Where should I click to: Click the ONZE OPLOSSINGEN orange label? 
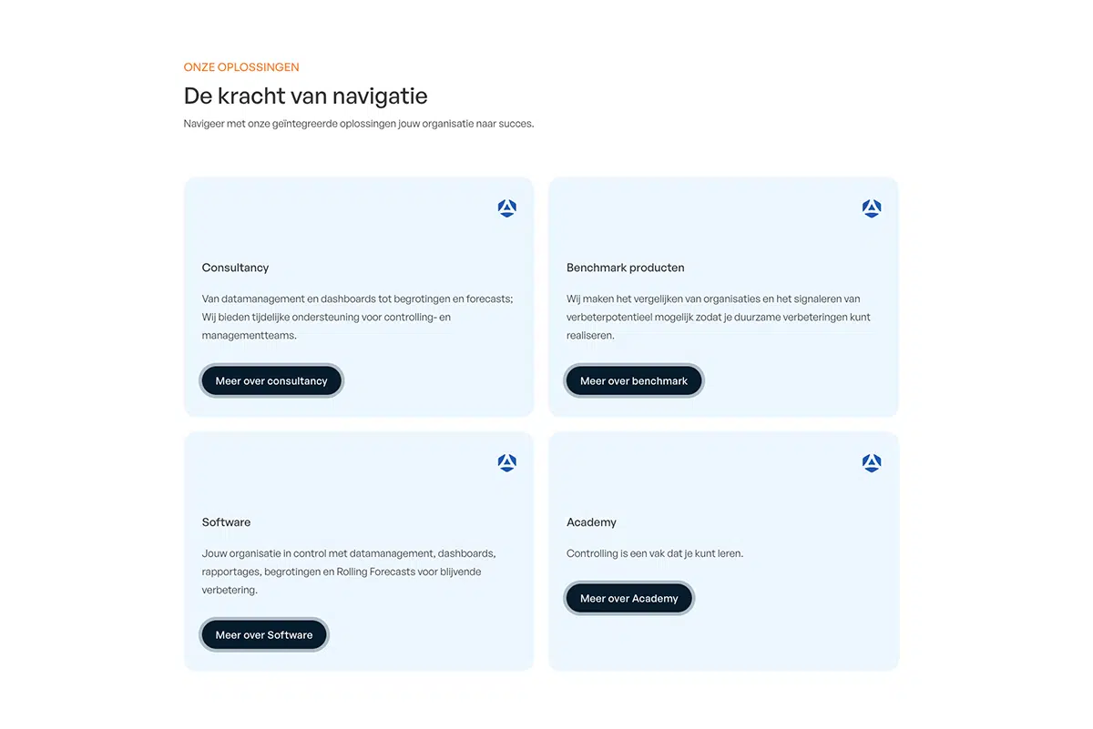pos(241,67)
